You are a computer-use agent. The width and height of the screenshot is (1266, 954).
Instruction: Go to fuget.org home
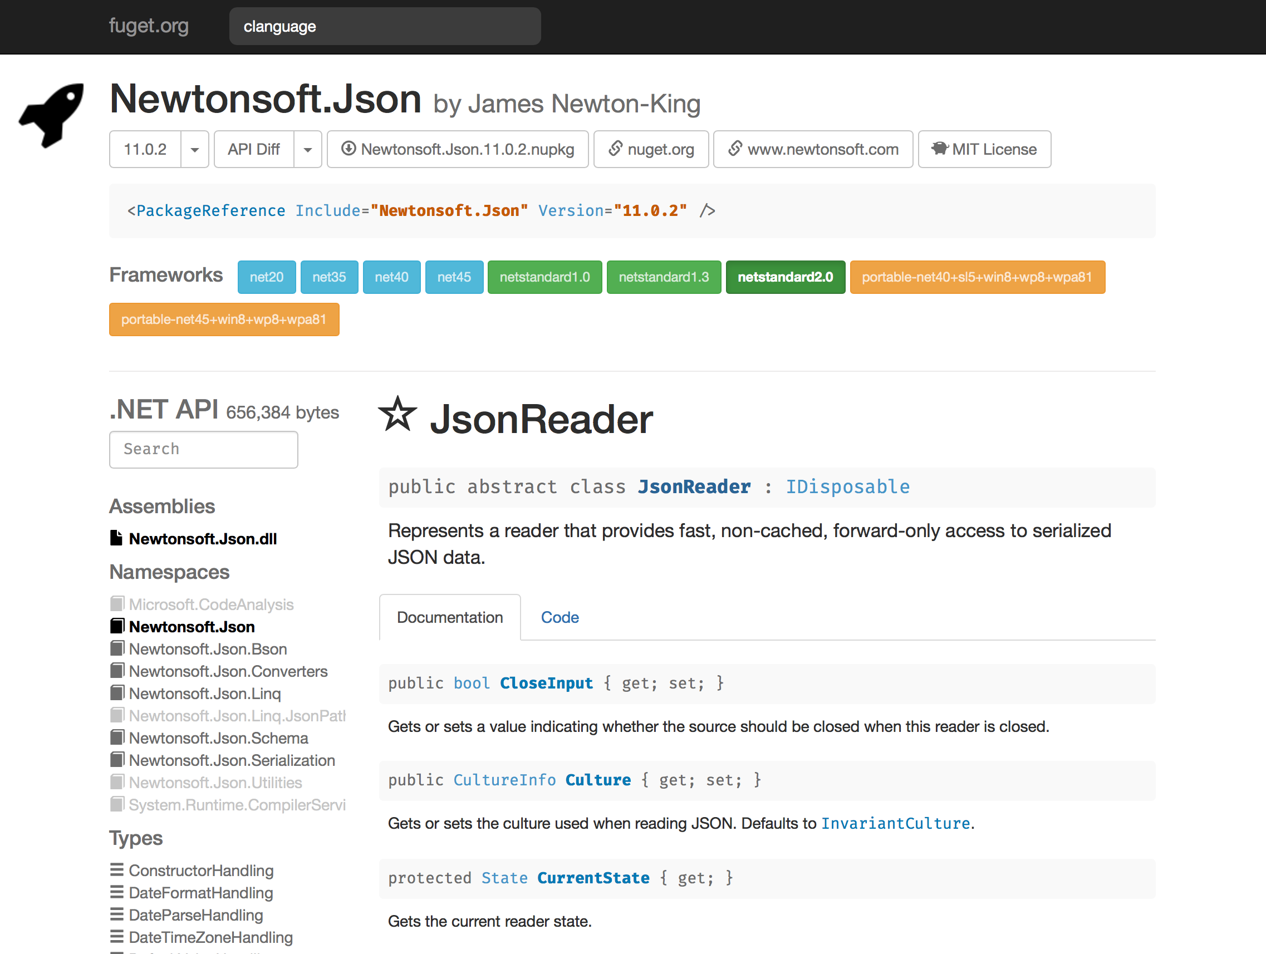(x=149, y=26)
